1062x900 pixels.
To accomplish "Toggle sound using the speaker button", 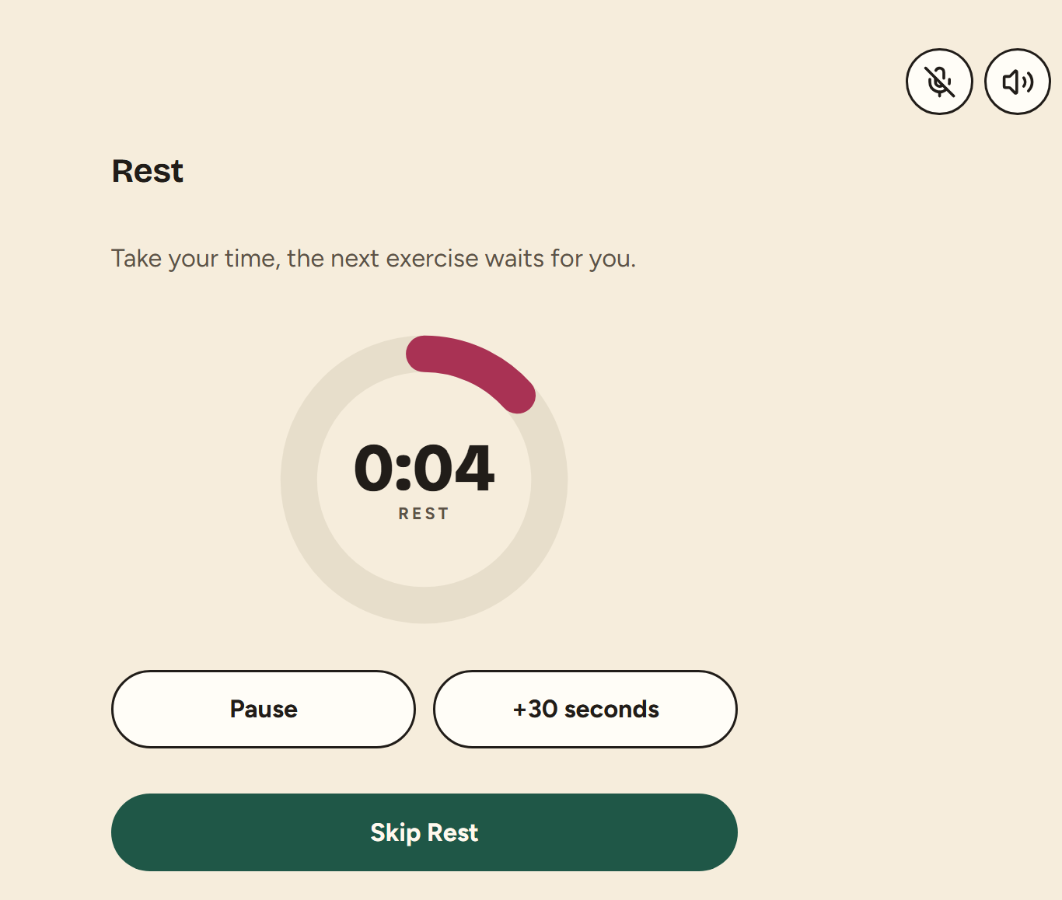I will pos(1018,82).
